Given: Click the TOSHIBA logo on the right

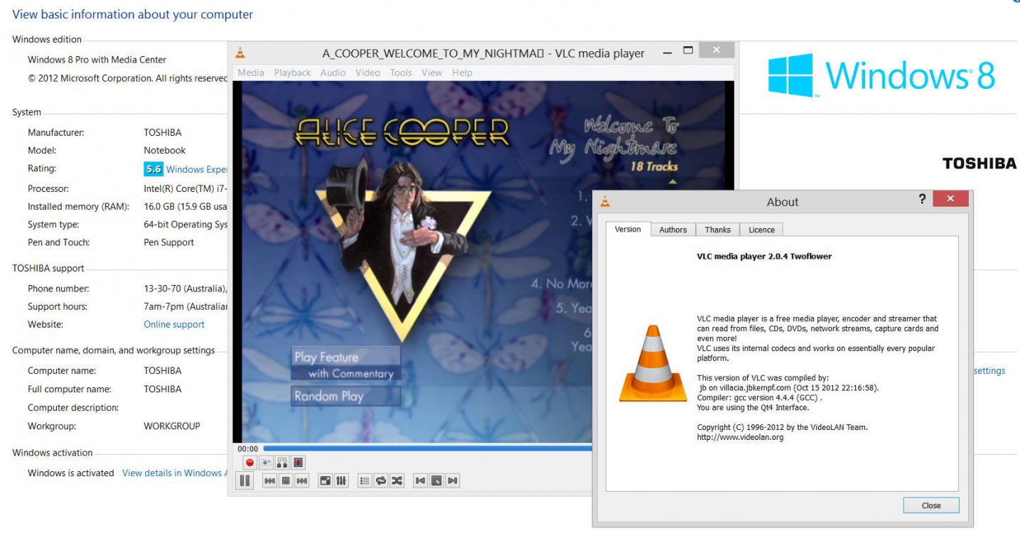Looking at the screenshot, I should [979, 163].
